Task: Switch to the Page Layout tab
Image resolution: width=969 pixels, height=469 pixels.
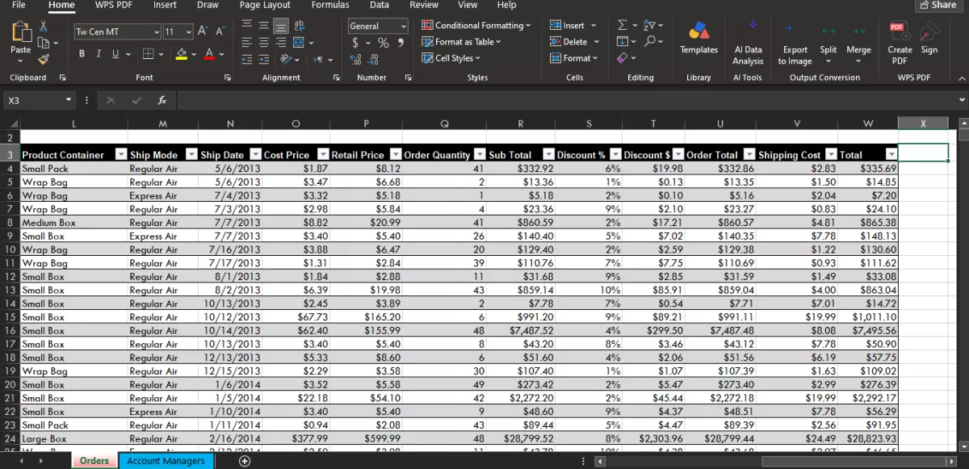Action: tap(265, 5)
